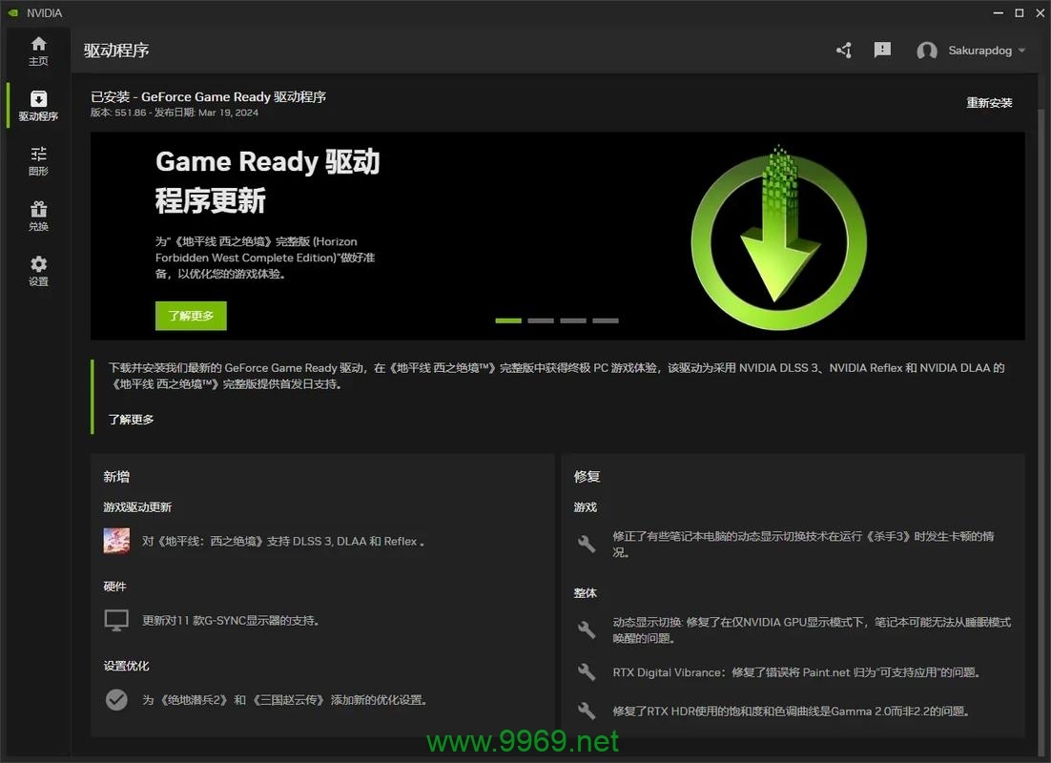Click the green 了解更多 banner button

pyautogui.click(x=191, y=316)
